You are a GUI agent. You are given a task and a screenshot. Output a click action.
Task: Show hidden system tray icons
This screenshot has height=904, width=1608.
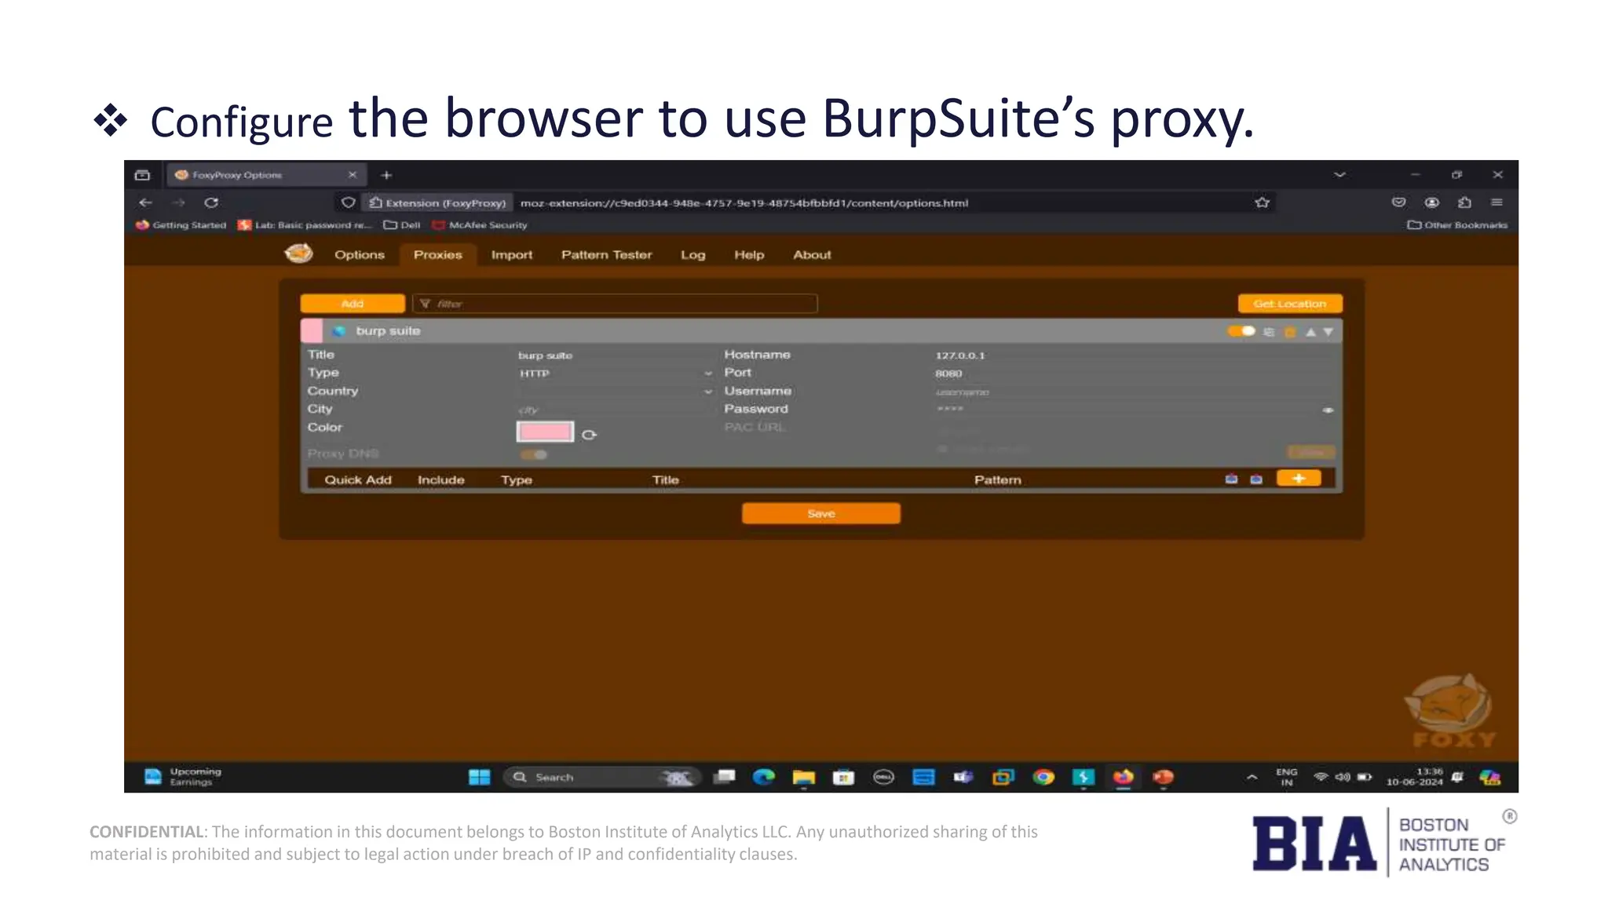click(1252, 777)
